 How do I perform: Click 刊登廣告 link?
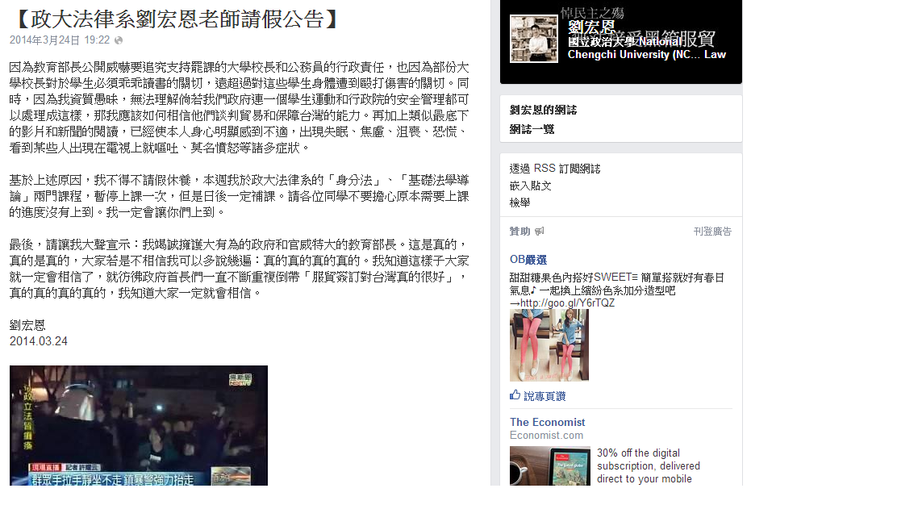click(x=712, y=232)
